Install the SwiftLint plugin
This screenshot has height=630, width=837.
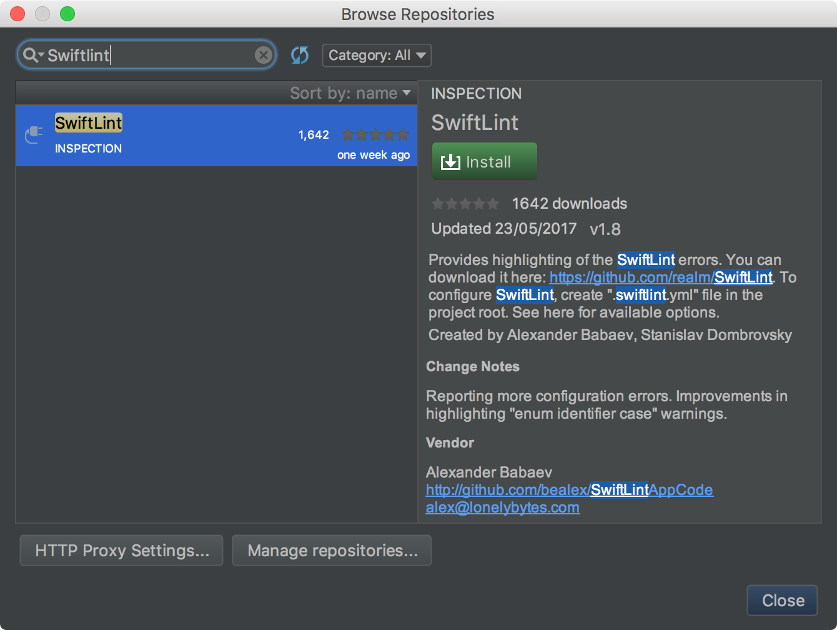484,162
